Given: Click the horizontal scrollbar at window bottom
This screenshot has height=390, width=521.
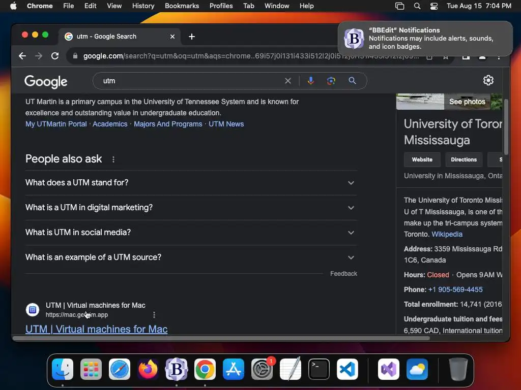Looking at the screenshot, I should pyautogui.click(x=221, y=338).
